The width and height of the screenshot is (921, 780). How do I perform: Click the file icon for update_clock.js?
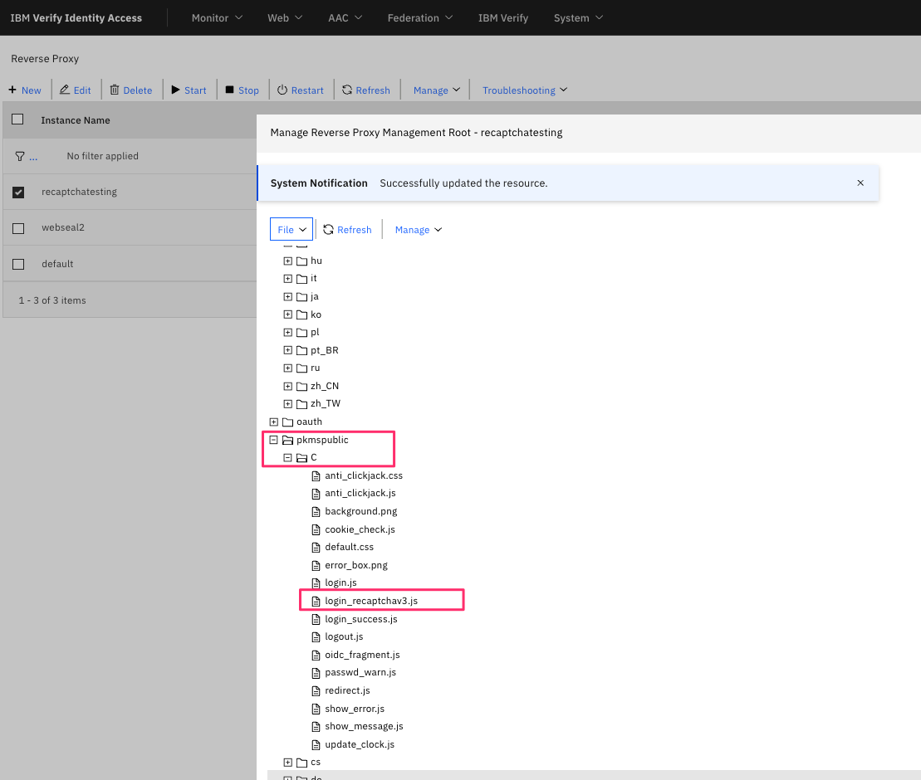point(316,745)
